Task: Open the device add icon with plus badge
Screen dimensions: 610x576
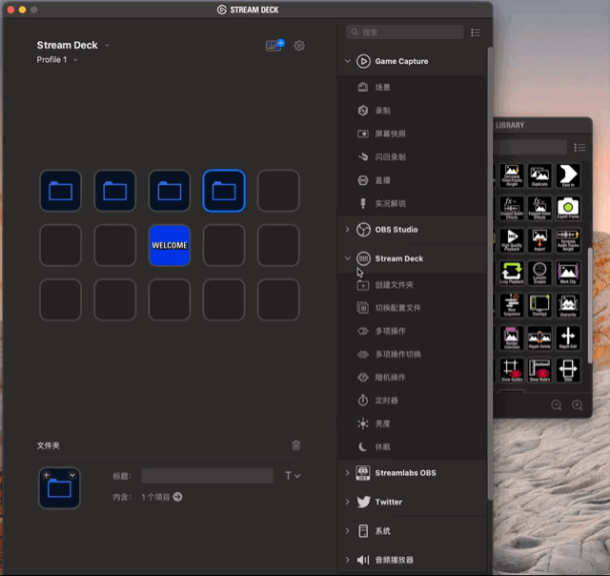Action: (274, 45)
